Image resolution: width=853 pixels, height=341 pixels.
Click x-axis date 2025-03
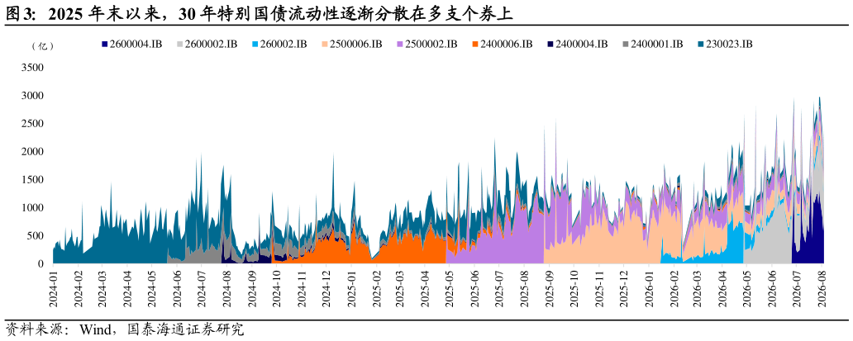(x=399, y=291)
